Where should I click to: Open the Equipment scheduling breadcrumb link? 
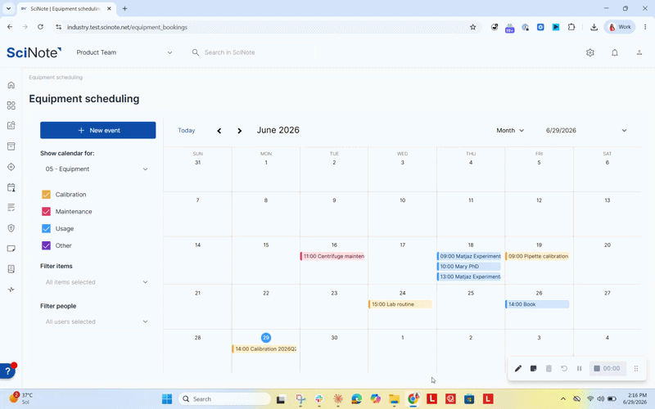(x=56, y=77)
